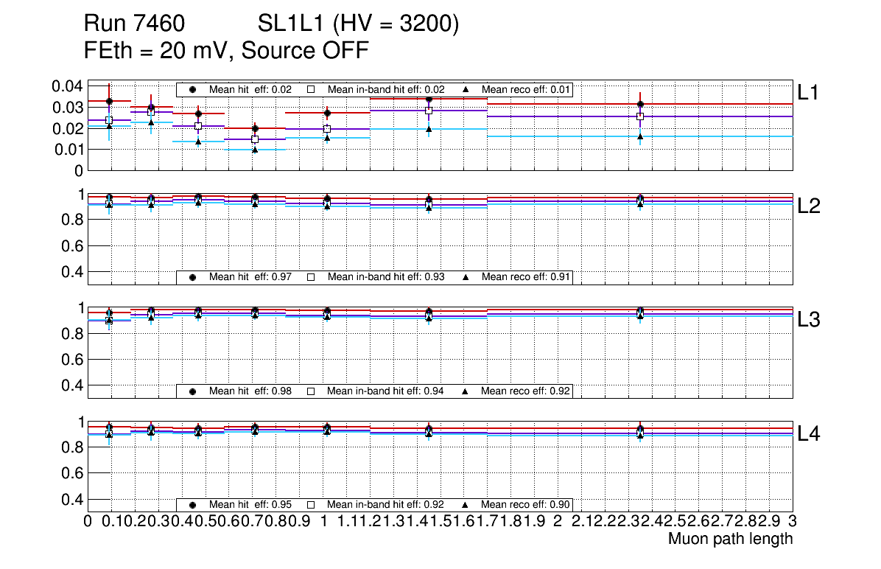Click the rightmost open square data point in L1
The width and height of the screenshot is (881, 569).
[x=640, y=116]
